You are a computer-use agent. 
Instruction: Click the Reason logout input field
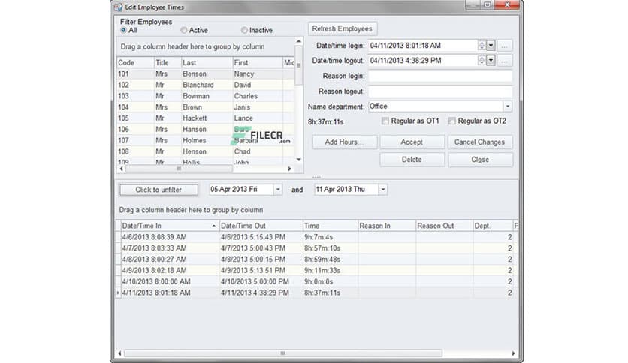[x=440, y=91]
